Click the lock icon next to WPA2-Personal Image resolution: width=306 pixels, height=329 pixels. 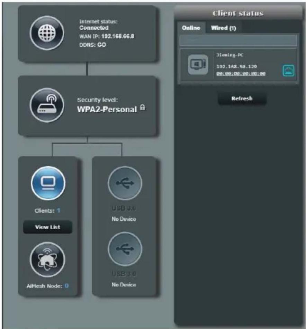click(x=143, y=108)
